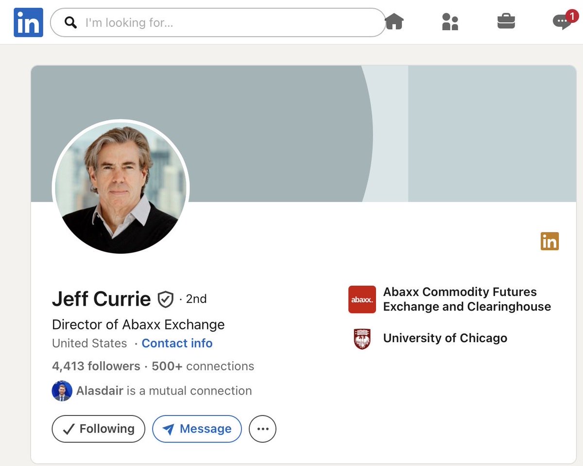This screenshot has height=466, width=583.
Task: Open University of Chicago link
Action: click(x=445, y=338)
